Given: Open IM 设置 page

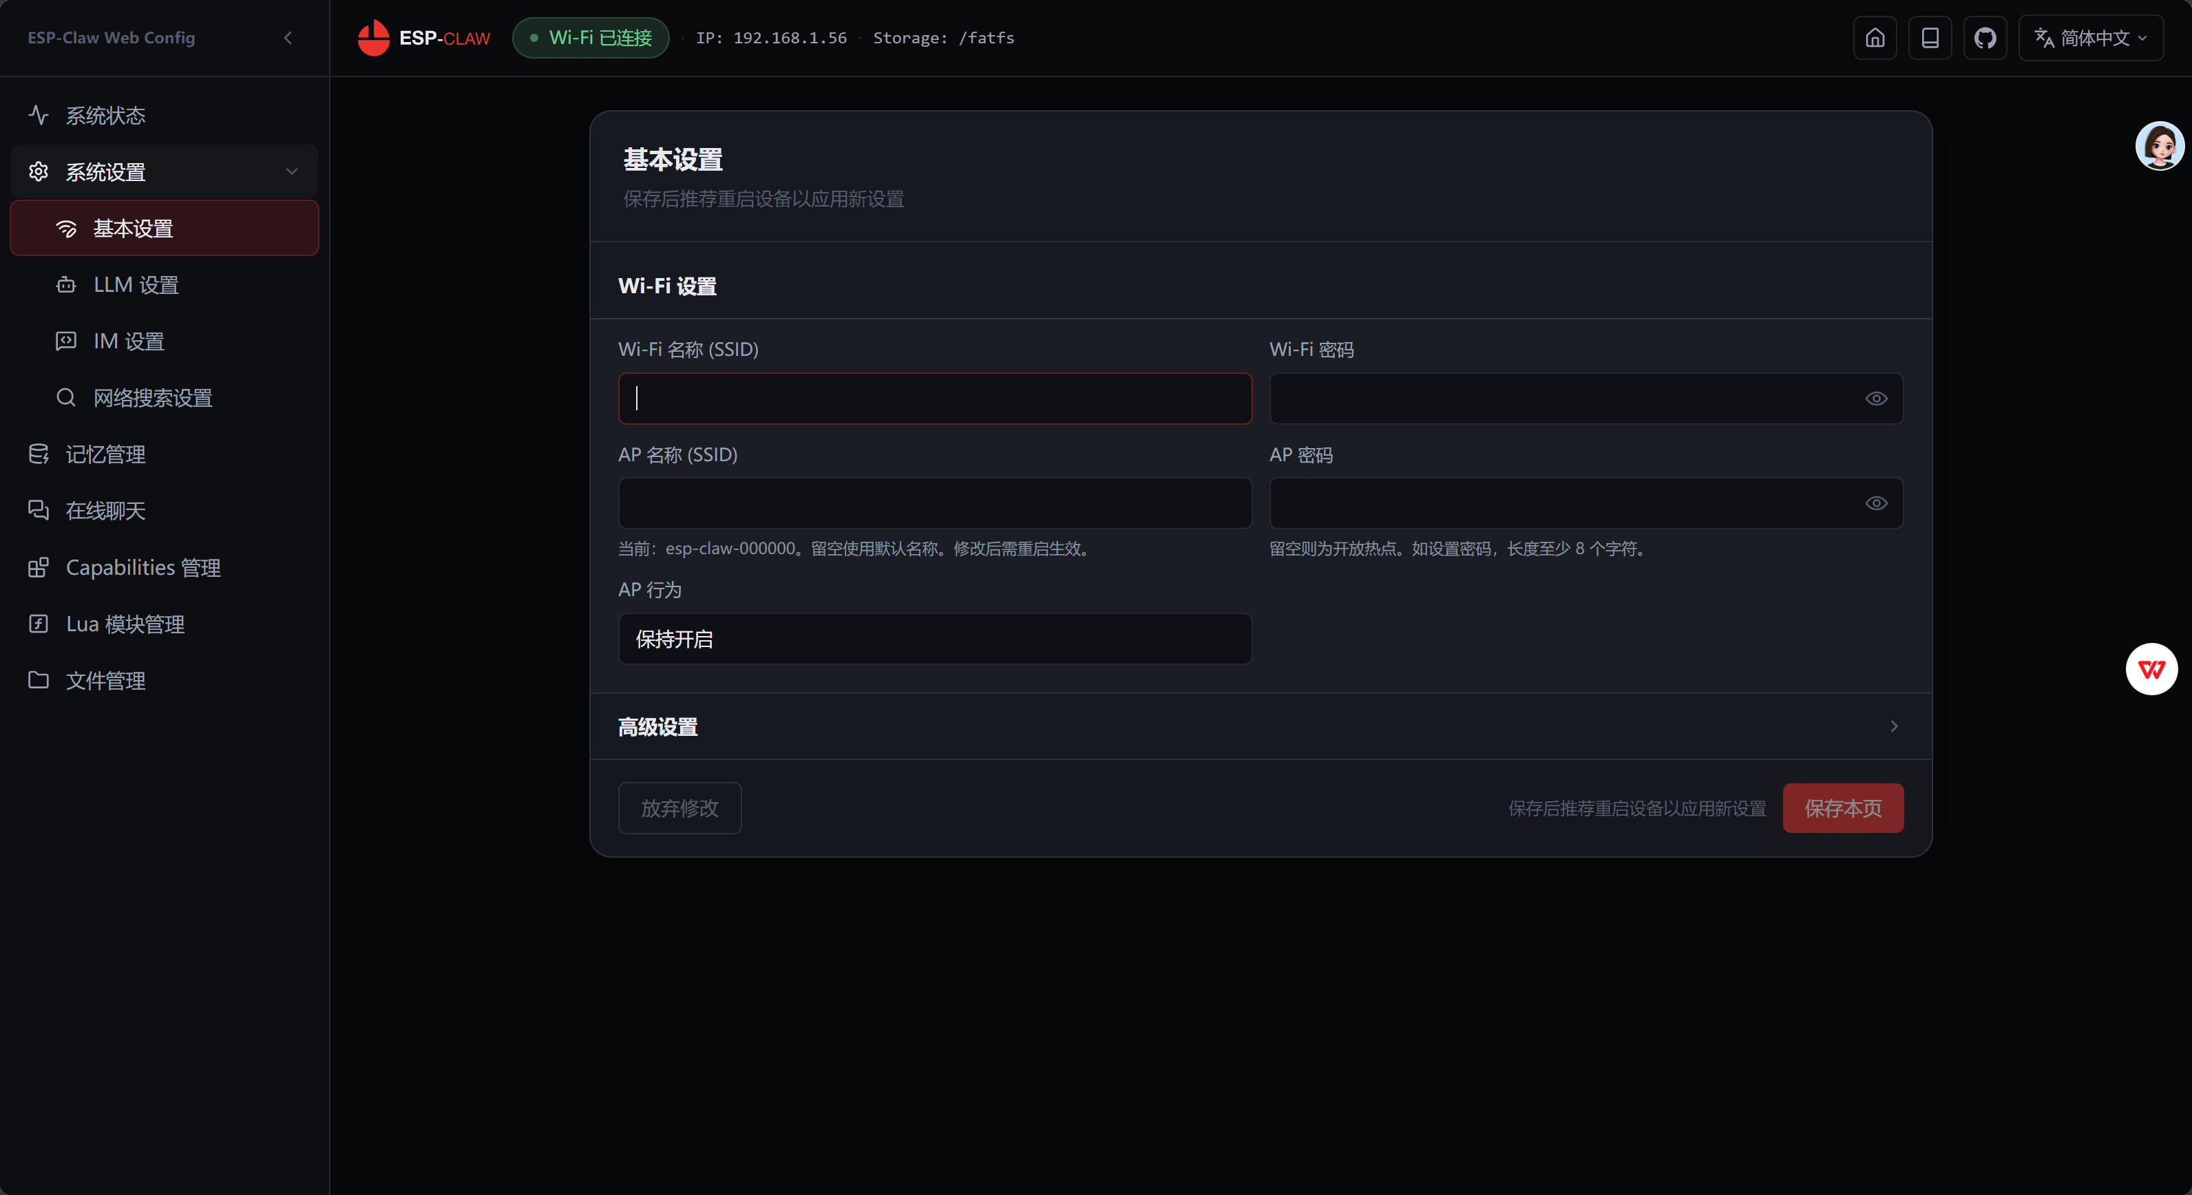Looking at the screenshot, I should pyautogui.click(x=165, y=341).
